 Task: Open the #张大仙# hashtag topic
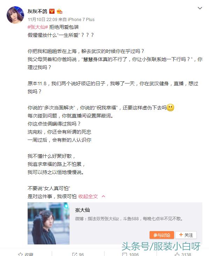[38, 27]
